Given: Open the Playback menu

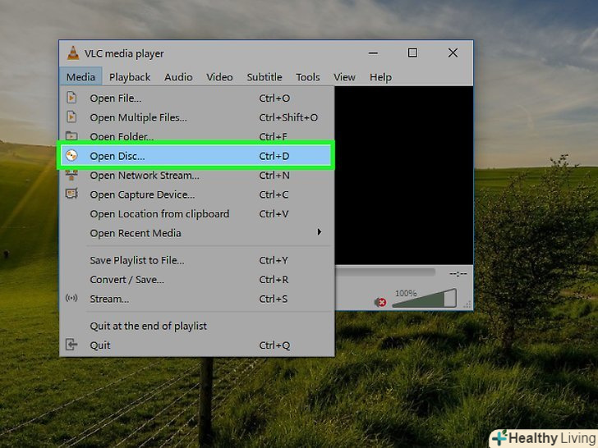Looking at the screenshot, I should click(x=130, y=77).
